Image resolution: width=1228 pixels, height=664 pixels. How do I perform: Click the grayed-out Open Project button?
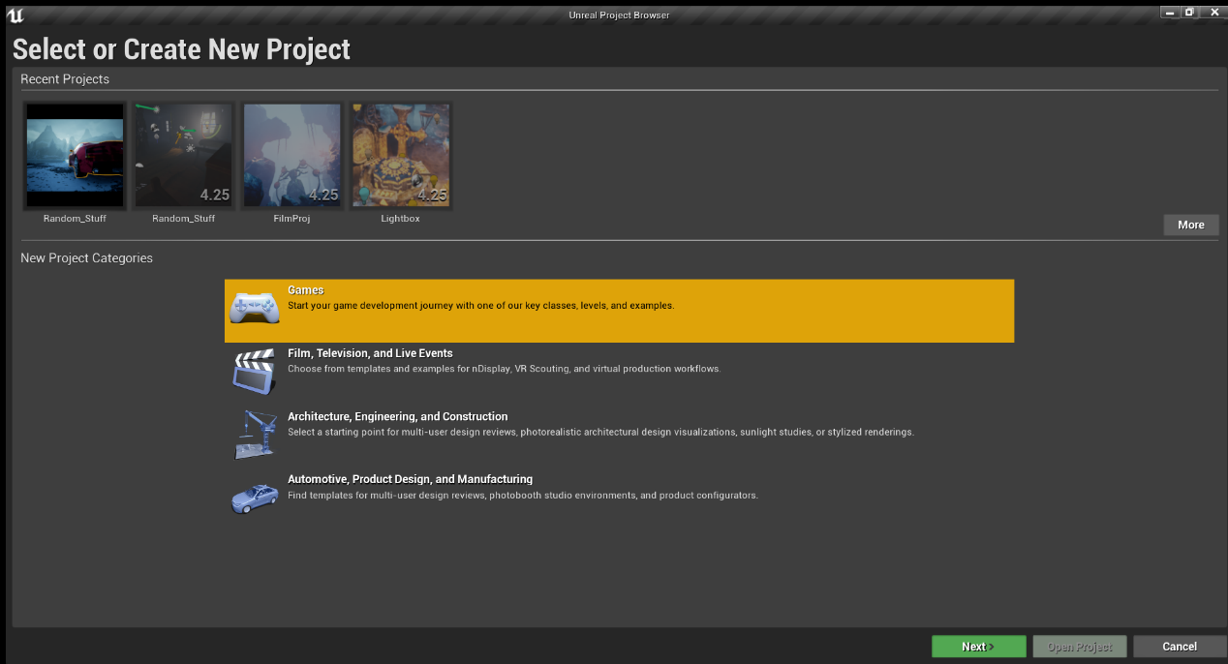tap(1079, 647)
